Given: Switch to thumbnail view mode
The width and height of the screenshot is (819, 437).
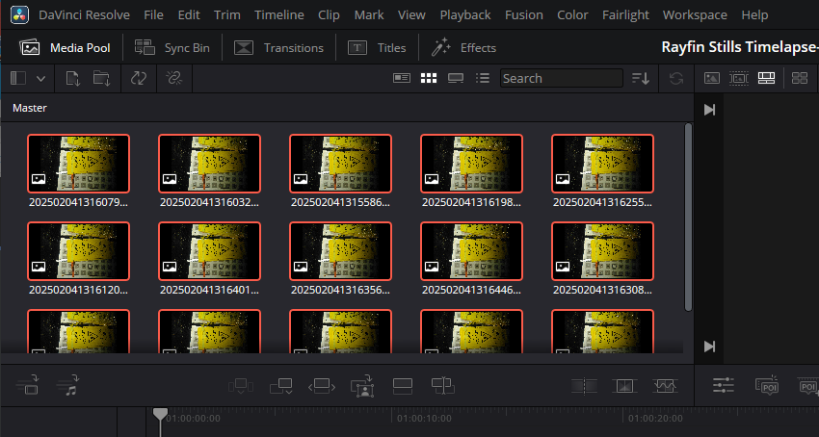Looking at the screenshot, I should click(x=429, y=78).
